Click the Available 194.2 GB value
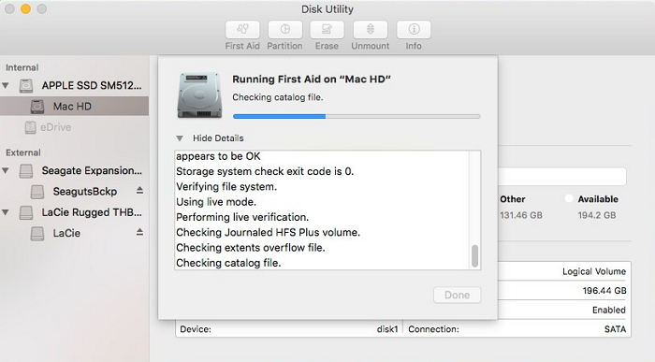Screen dimensions: 655x362 tap(597, 215)
